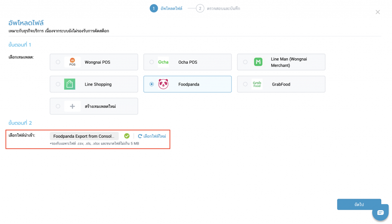The image size is (392, 224).
Task: Select the Line Man radio button
Action: coord(245,62)
